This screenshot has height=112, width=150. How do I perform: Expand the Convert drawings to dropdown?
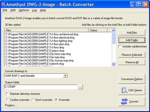[x=65, y=76]
